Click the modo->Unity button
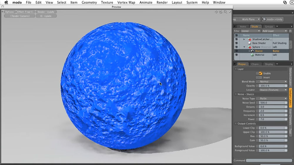 [x=273, y=19]
